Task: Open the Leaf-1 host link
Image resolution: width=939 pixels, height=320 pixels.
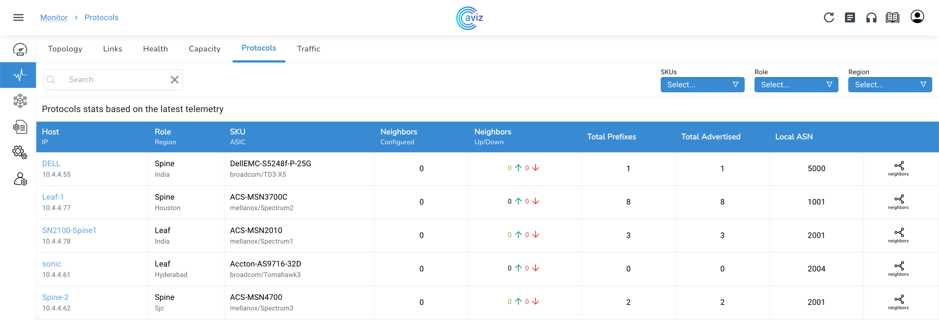Action: [53, 197]
